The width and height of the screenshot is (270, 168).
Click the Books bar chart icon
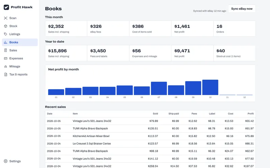click(x=5, y=42)
